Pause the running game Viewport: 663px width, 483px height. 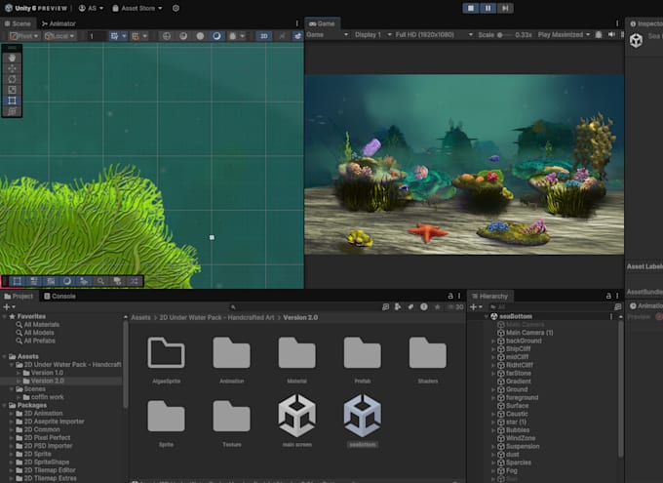pyautogui.click(x=487, y=8)
